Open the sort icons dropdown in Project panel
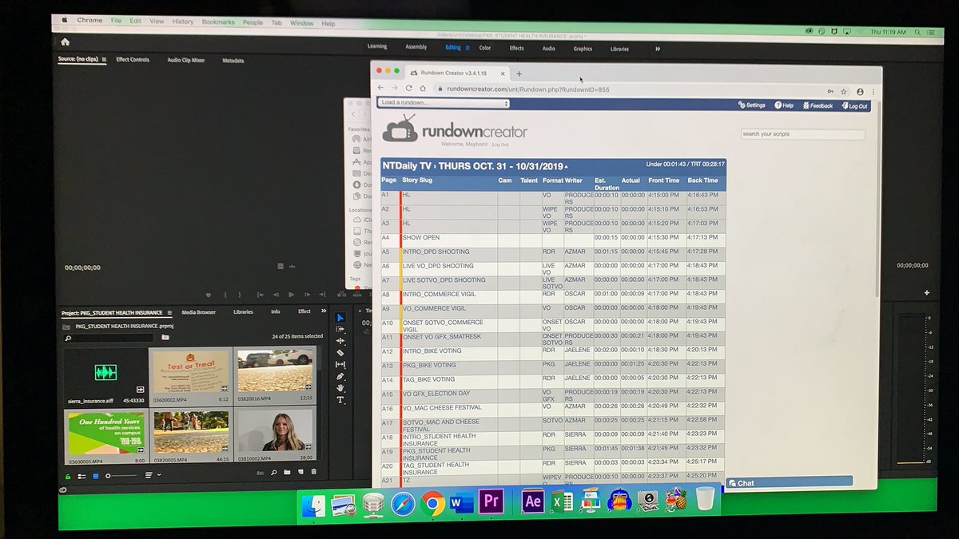Image resolution: width=959 pixels, height=539 pixels. pos(152,475)
